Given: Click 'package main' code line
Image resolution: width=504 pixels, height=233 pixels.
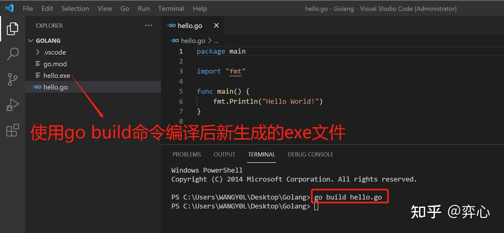Looking at the screenshot, I should point(221,51).
